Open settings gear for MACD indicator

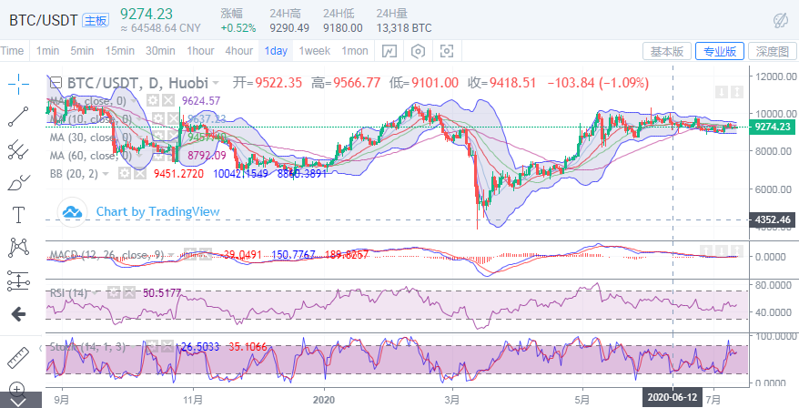189,253
